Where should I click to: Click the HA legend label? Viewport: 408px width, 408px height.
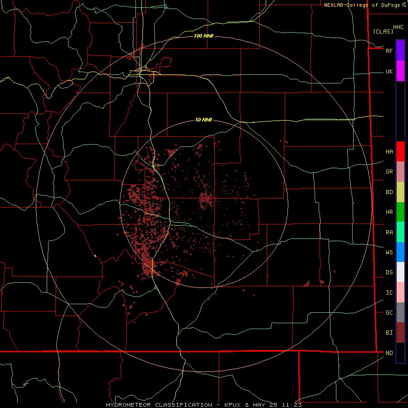[389, 151]
